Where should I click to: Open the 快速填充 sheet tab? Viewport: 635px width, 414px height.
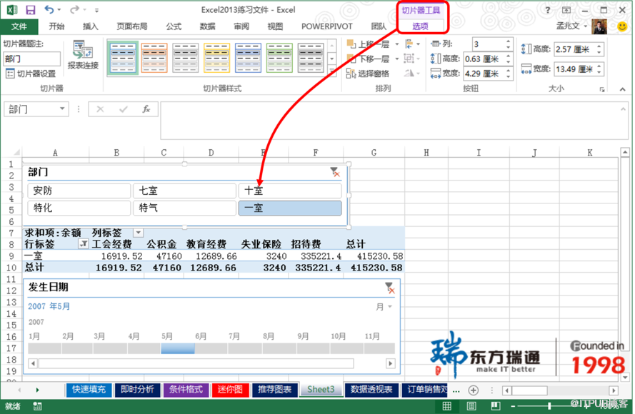click(x=89, y=390)
